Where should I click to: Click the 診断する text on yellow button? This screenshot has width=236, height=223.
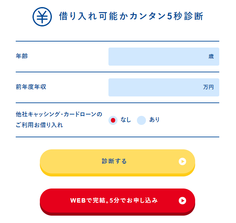[114, 161]
